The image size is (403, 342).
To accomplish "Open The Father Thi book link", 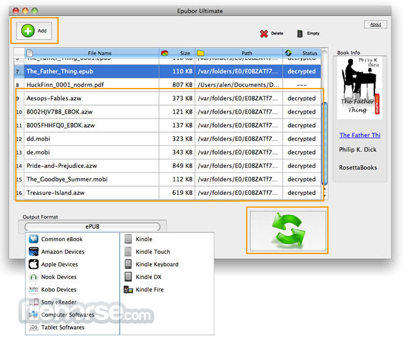I will (x=360, y=135).
